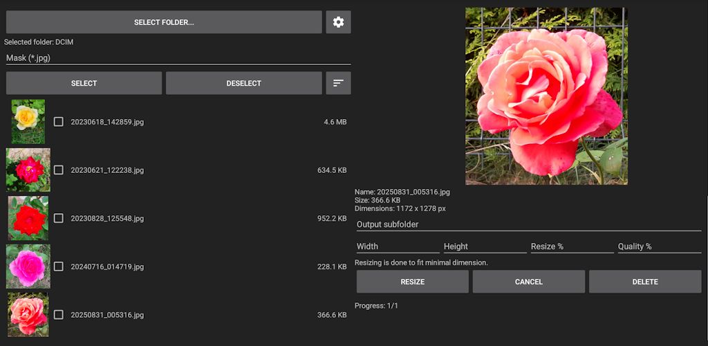The height and width of the screenshot is (346, 708).
Task: Click the 'Name: 20250831_005316.jpg' detail line
Action: [402, 192]
